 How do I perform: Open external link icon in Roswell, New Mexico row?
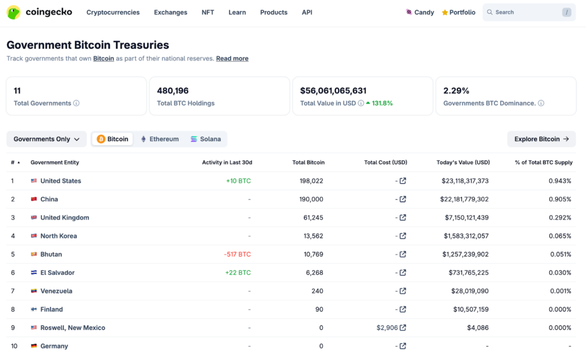click(403, 328)
